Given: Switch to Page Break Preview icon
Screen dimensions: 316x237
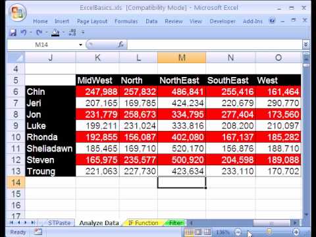Looking at the screenshot, I should click(207, 232).
